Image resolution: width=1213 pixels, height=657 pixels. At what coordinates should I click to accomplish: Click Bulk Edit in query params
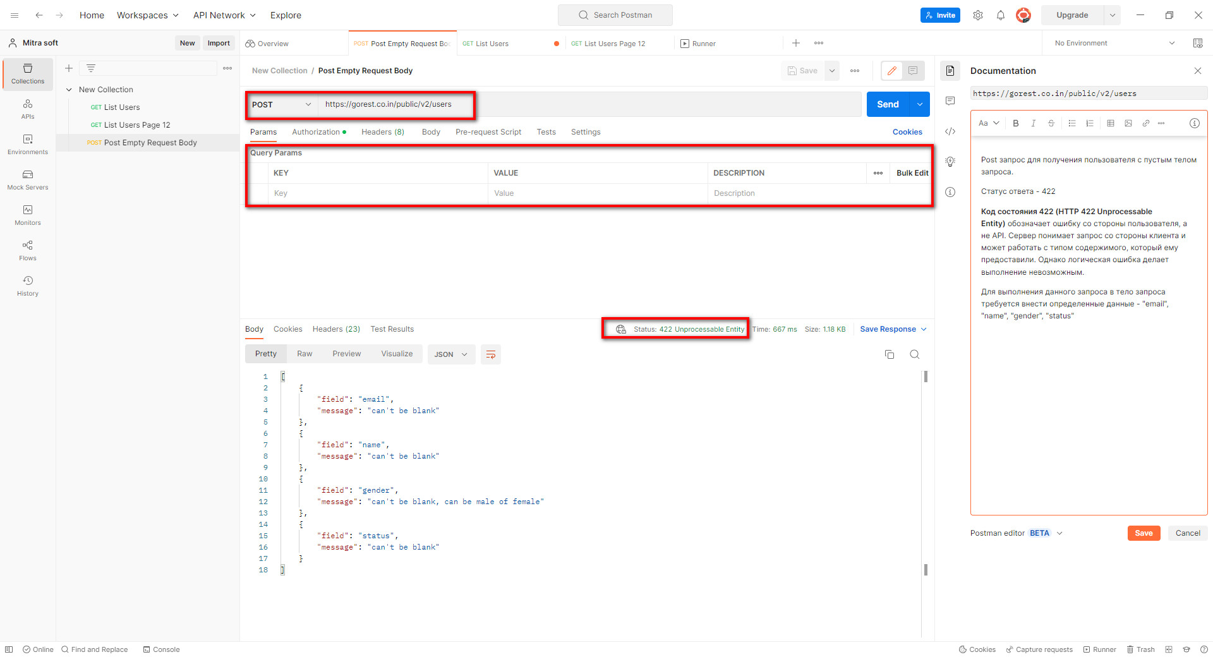pyautogui.click(x=912, y=173)
